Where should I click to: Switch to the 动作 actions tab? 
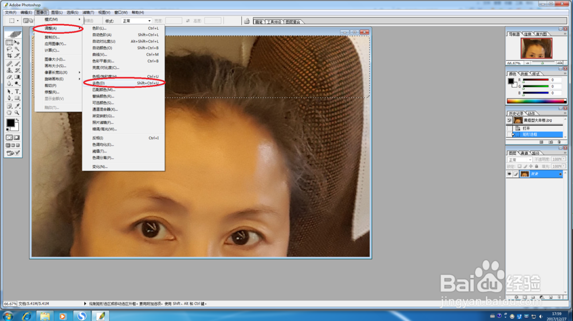coord(531,113)
